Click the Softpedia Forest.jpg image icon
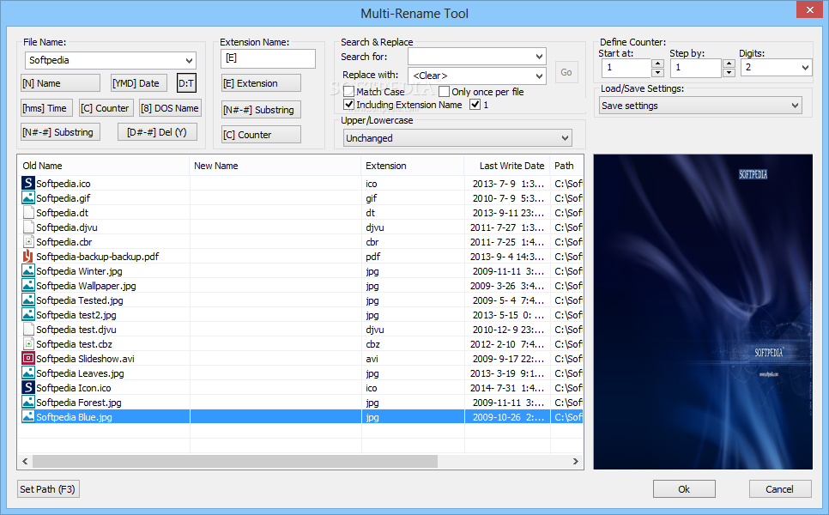 [28, 403]
